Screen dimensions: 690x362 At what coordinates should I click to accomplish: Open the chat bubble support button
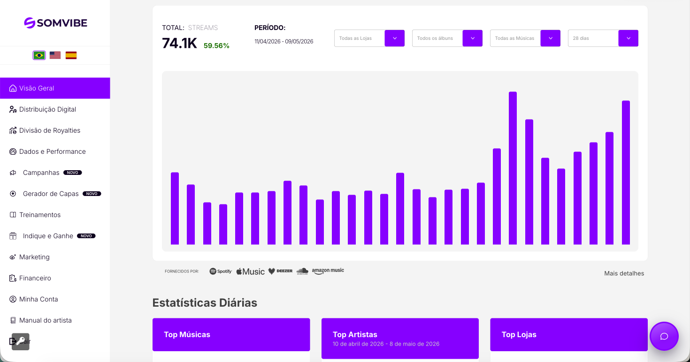coord(664,336)
